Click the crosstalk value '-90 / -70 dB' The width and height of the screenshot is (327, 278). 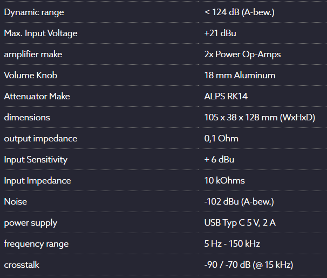pos(248,265)
